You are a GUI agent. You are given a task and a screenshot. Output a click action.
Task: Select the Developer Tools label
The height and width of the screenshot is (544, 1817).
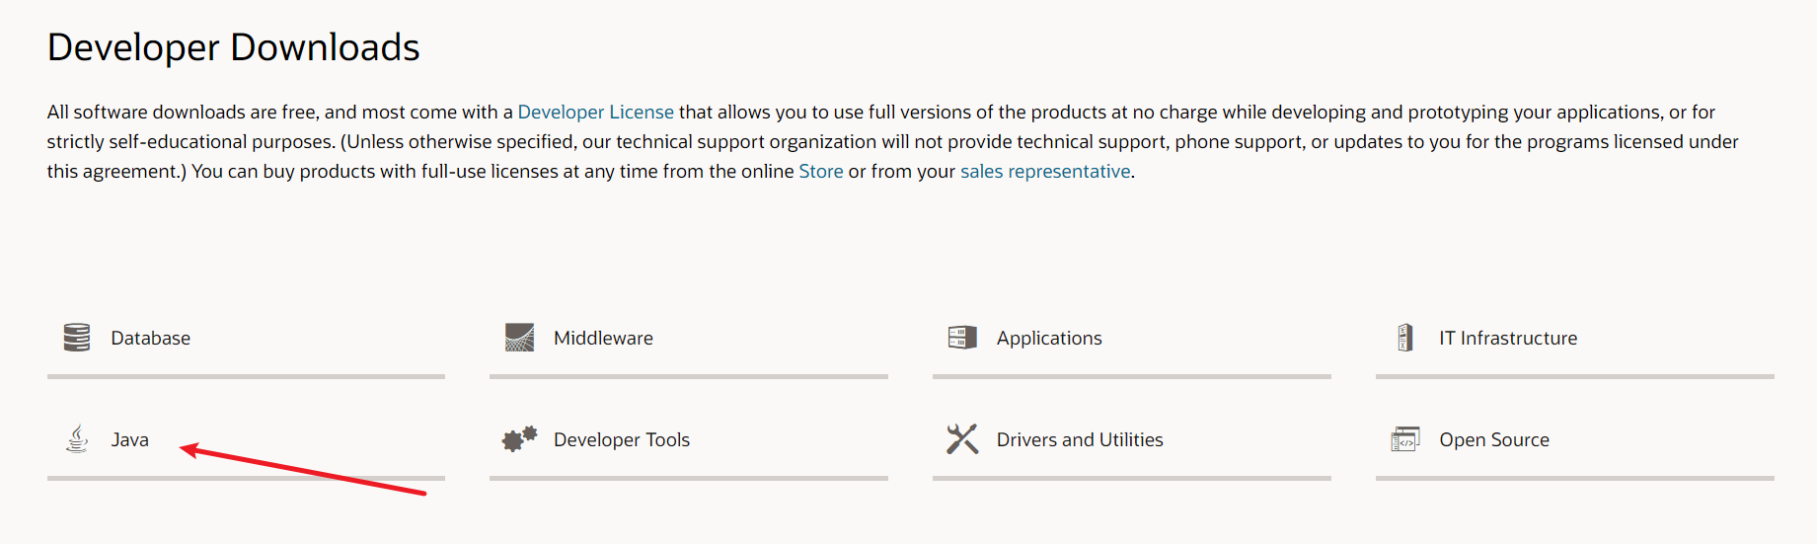(621, 440)
